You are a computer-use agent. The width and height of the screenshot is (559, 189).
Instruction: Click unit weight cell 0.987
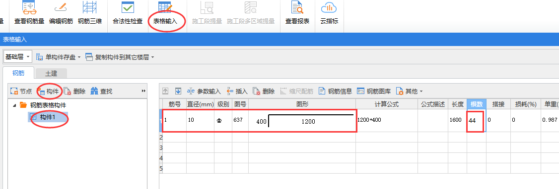550,120
